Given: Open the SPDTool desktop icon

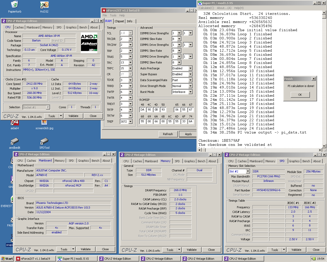Looking at the screenshot, I should (44, 141).
